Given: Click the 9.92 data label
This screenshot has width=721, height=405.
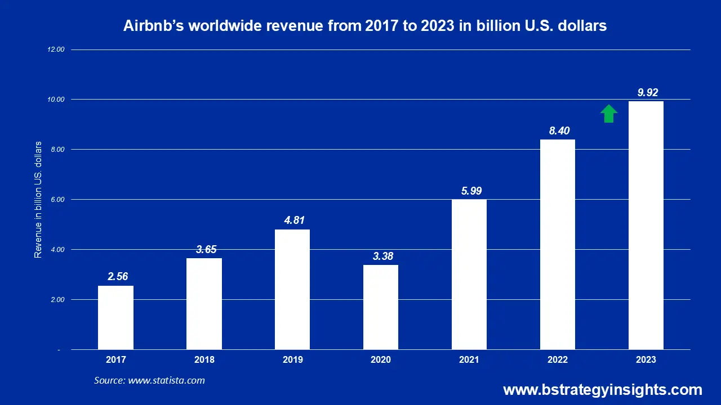Looking at the screenshot, I should 646,92.
